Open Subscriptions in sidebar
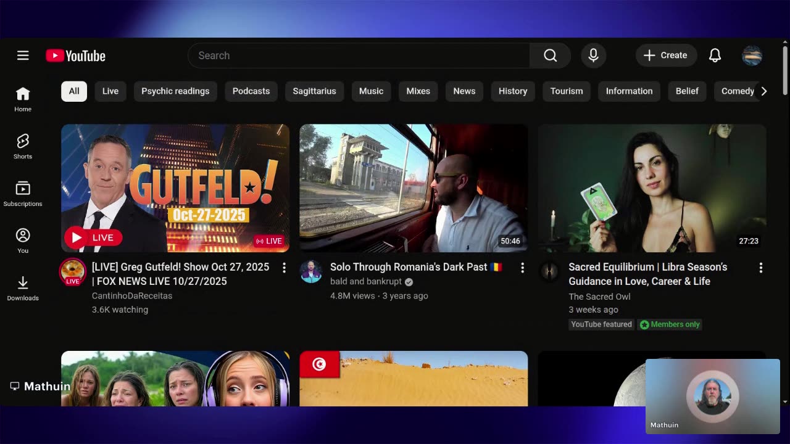The height and width of the screenshot is (444, 790). click(23, 194)
